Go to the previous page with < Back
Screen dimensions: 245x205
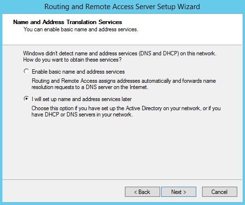pos(142,192)
